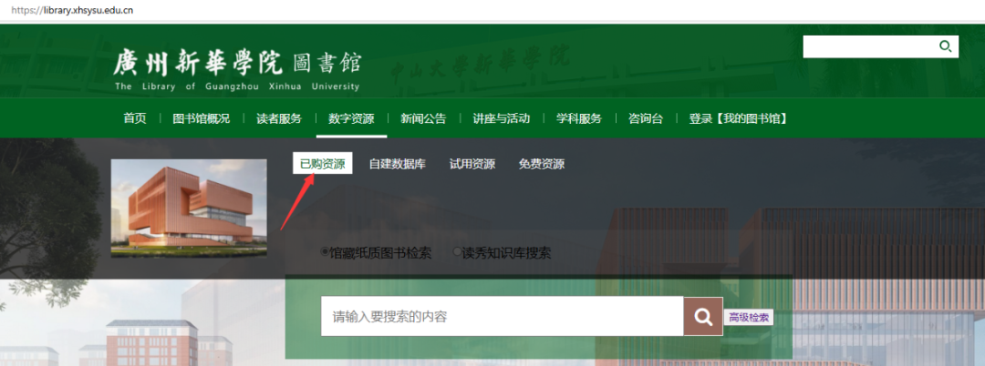
Task: Select the 馆藏纸质图书检索 radio button
Action: click(x=325, y=252)
